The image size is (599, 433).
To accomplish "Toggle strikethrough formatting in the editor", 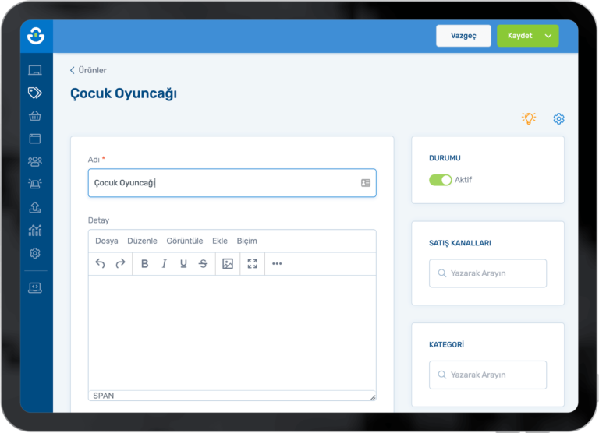I will pyautogui.click(x=203, y=264).
